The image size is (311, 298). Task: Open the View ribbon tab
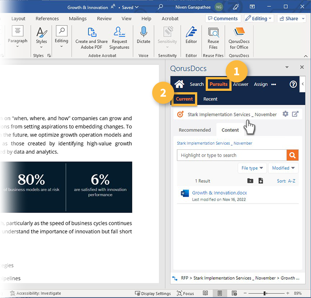(x=127, y=19)
